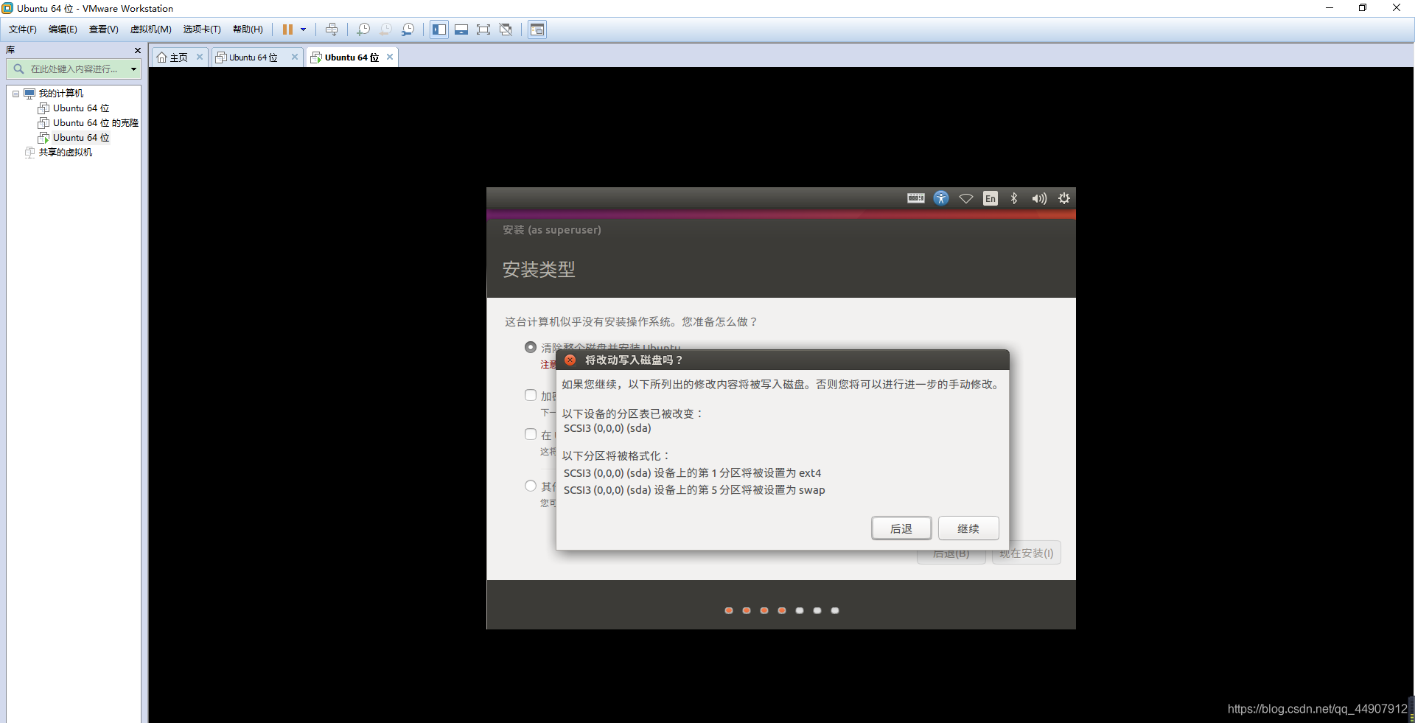
Task: Click the console view icon
Action: tap(537, 29)
